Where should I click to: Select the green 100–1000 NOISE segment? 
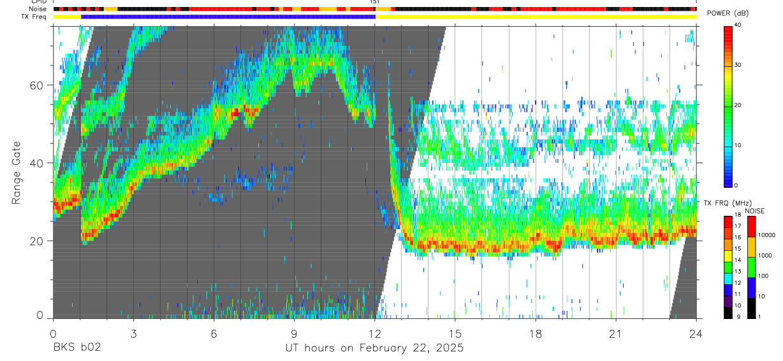(751, 267)
